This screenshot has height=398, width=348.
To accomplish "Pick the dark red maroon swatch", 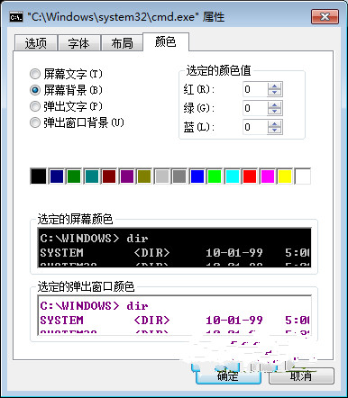I will point(109,176).
